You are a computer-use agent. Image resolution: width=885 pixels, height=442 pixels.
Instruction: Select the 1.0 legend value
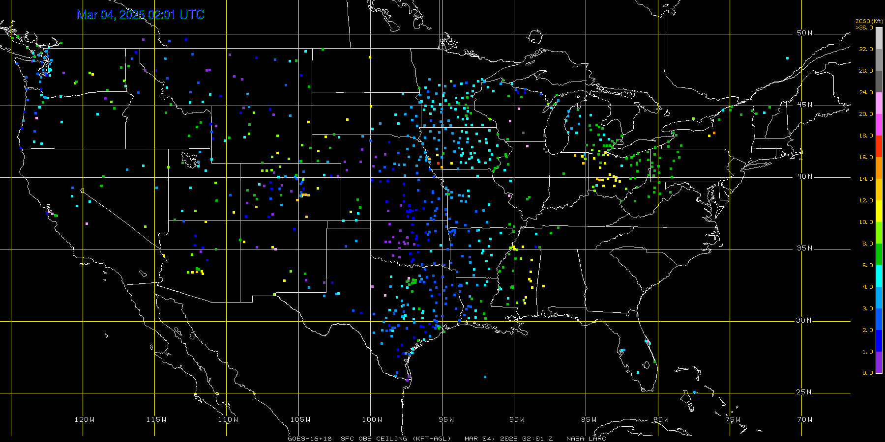[867, 352]
